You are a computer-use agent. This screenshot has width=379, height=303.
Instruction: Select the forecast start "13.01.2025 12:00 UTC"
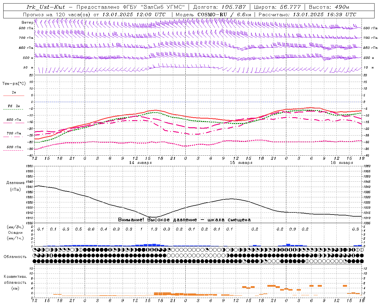pyautogui.click(x=134, y=14)
